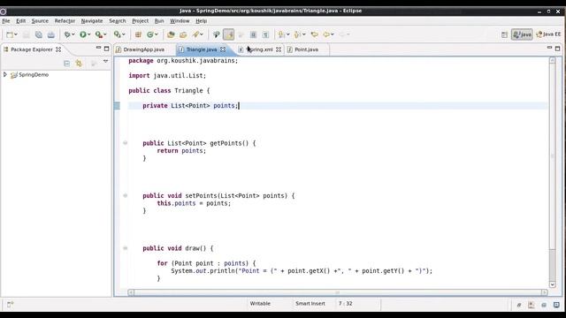Click the Next Annotation icon
This screenshot has height=318, width=566.
point(281,34)
